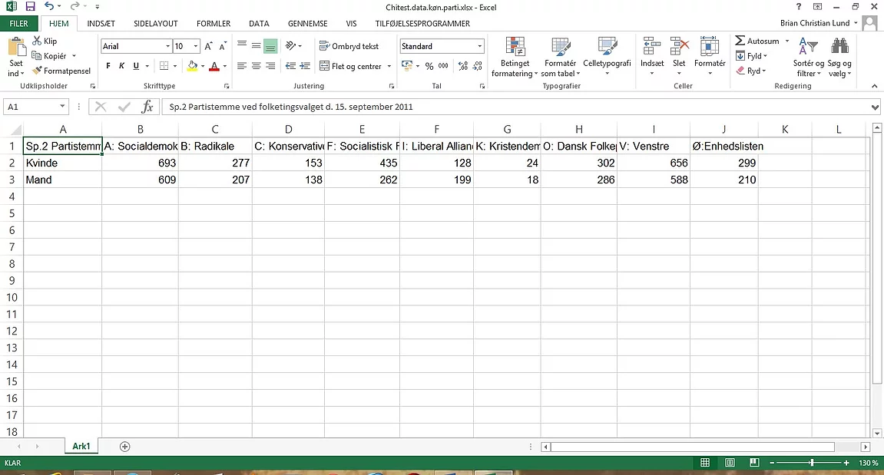This screenshot has height=475, width=884.
Task: Click Flet og centrer merge button
Action: pyautogui.click(x=351, y=67)
